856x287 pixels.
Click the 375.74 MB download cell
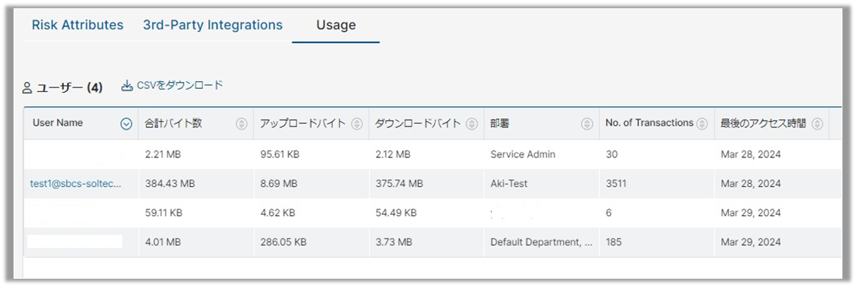click(x=426, y=184)
